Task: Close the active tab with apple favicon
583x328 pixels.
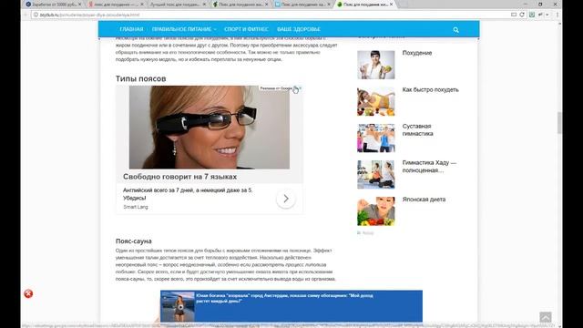Action: (x=391, y=5)
